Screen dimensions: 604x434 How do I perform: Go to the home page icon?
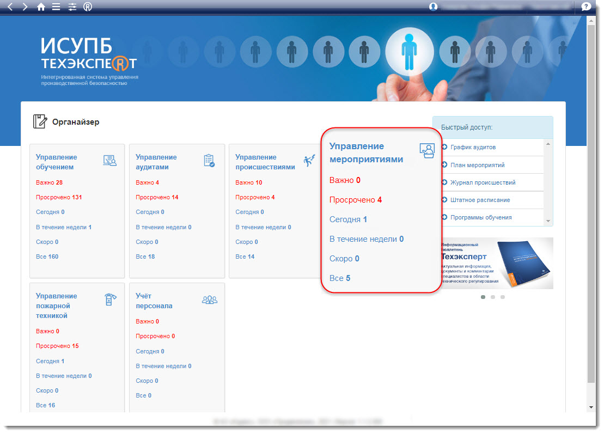[x=41, y=7]
